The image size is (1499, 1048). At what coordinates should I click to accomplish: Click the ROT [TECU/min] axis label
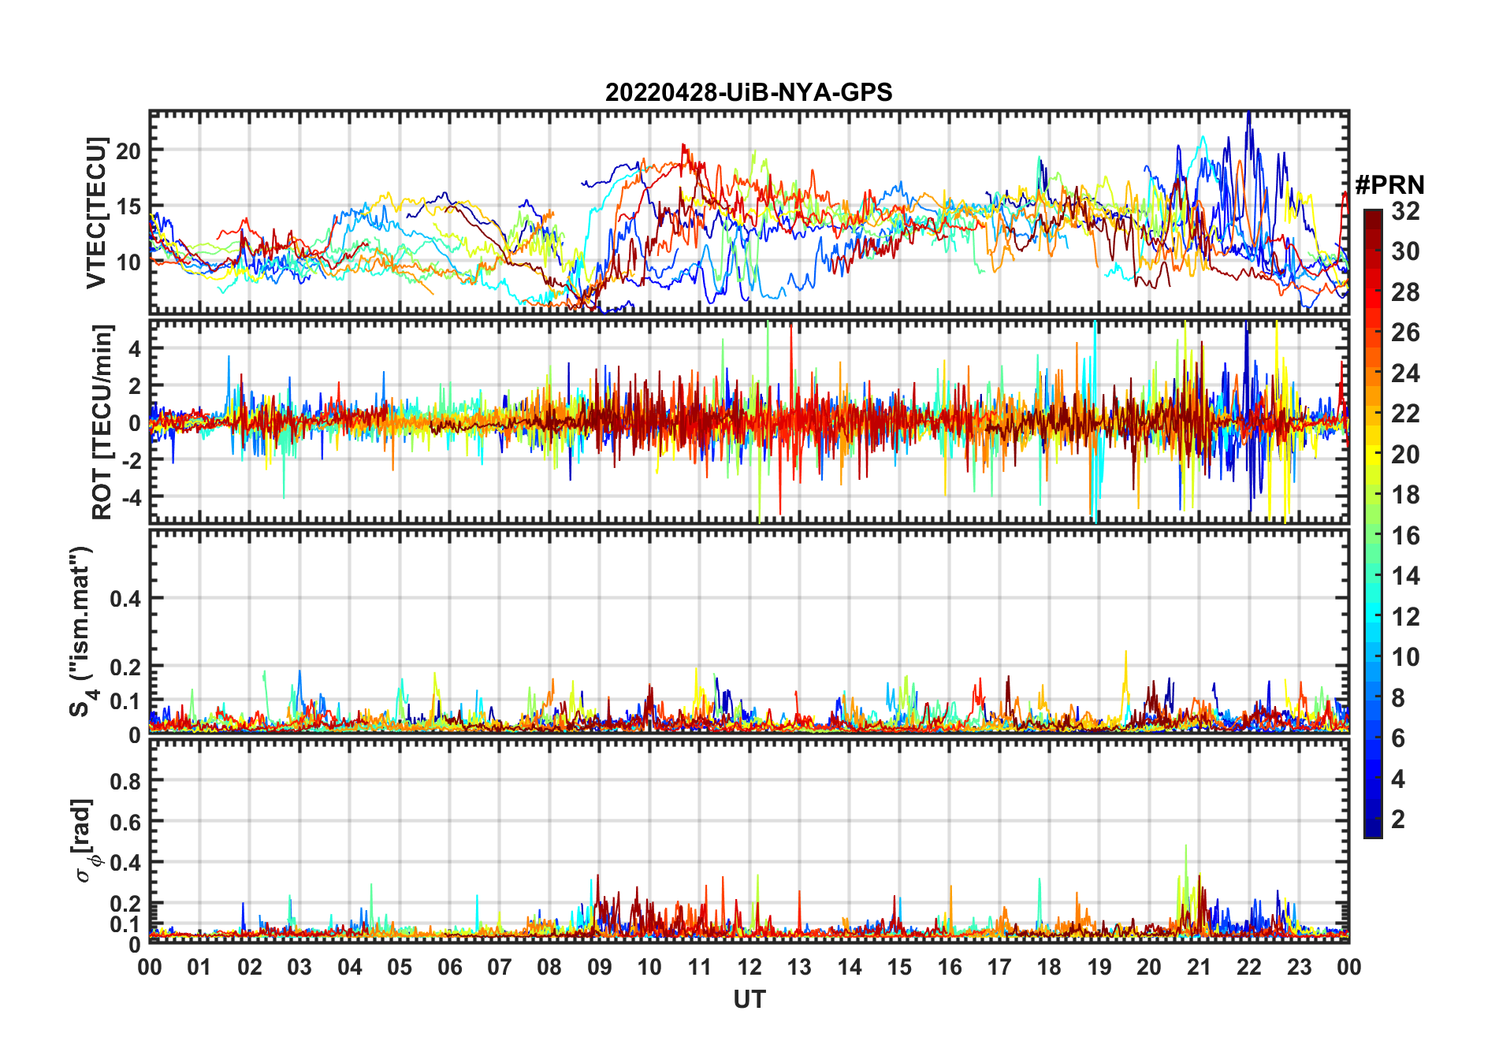pyautogui.click(x=102, y=422)
